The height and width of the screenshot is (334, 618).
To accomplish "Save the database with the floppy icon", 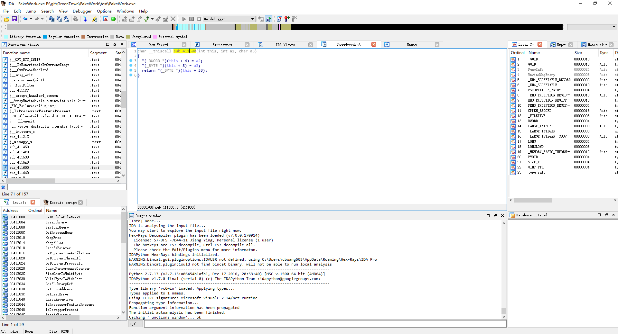I will coord(14,19).
